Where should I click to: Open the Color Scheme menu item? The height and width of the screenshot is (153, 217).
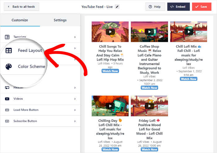pos(32,67)
